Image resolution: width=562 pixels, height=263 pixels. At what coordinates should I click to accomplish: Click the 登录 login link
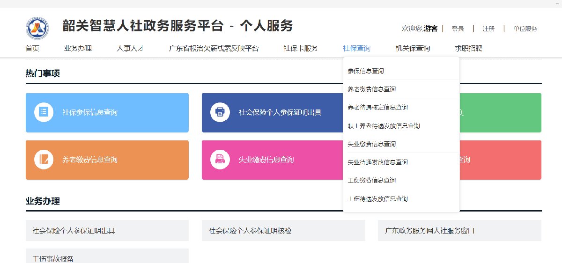point(458,29)
